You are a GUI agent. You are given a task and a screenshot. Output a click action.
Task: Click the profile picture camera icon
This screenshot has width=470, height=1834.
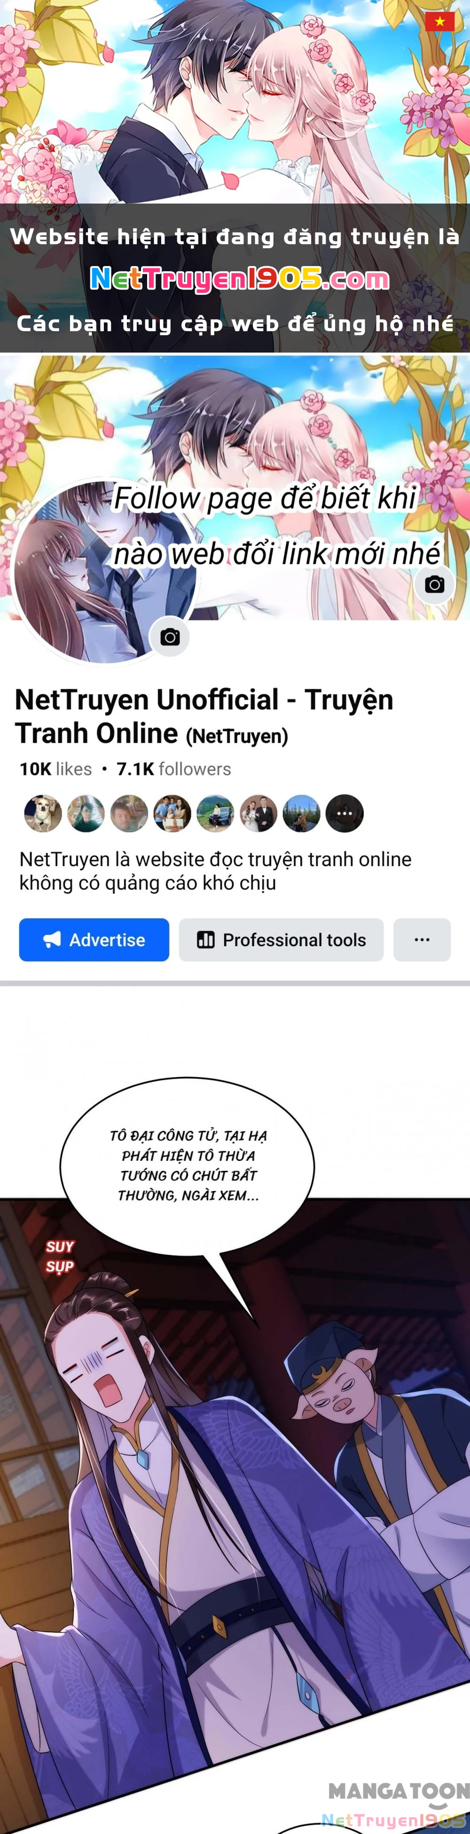coord(170,636)
